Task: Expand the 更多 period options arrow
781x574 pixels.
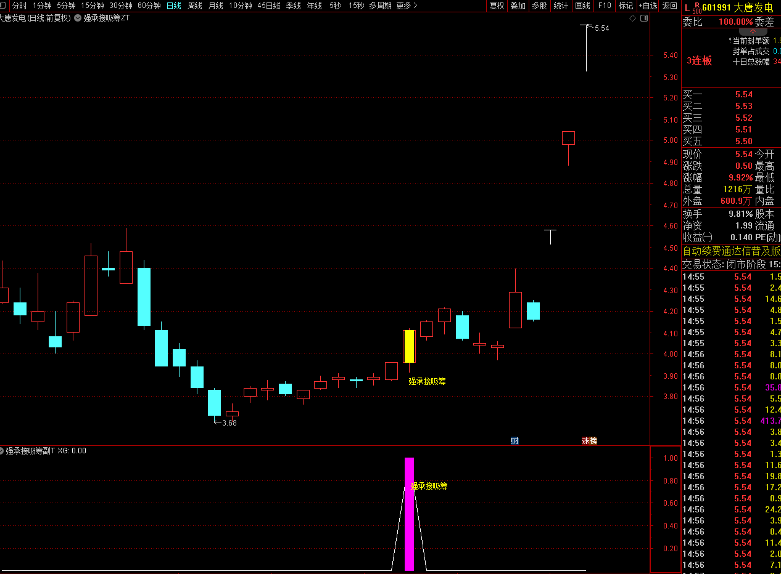Action: point(415,6)
